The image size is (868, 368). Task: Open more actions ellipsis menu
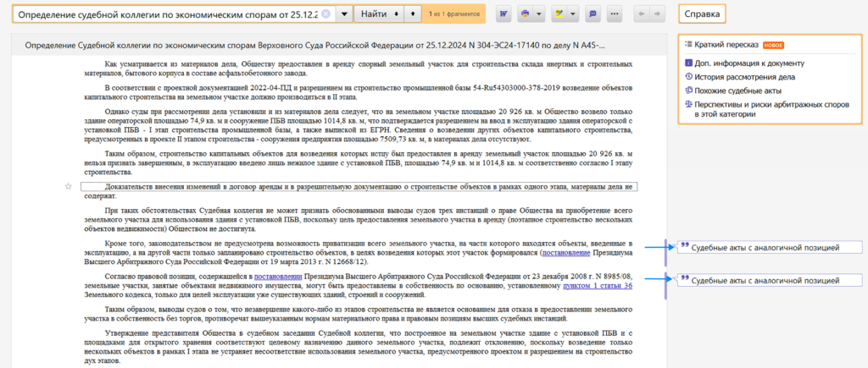pos(615,14)
